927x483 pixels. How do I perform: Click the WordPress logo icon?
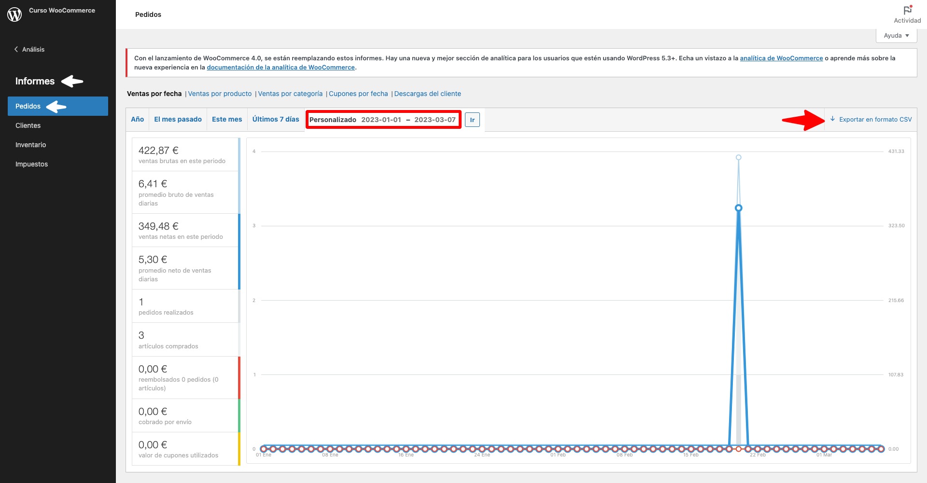tap(14, 14)
